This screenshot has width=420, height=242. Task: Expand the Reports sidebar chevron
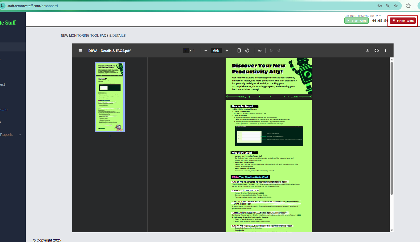[x=20, y=135]
